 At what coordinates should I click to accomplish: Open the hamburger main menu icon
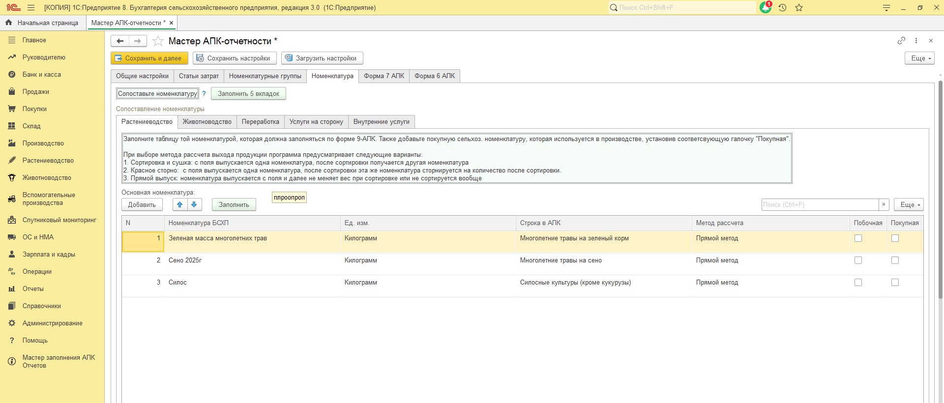point(31,7)
